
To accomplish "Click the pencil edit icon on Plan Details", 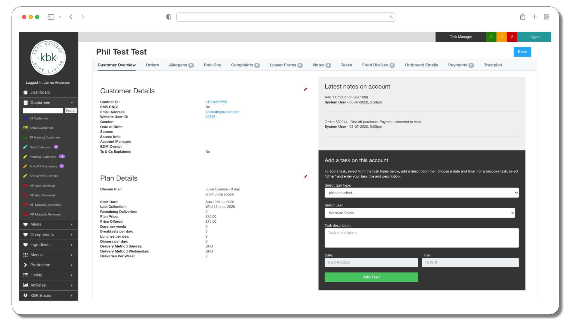I will click(x=305, y=177).
